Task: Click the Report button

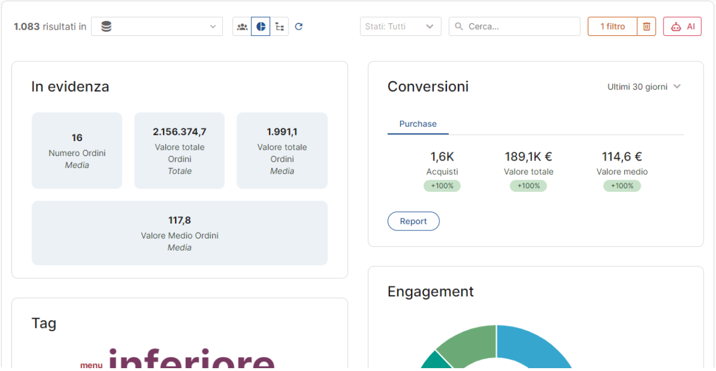Action: [413, 221]
